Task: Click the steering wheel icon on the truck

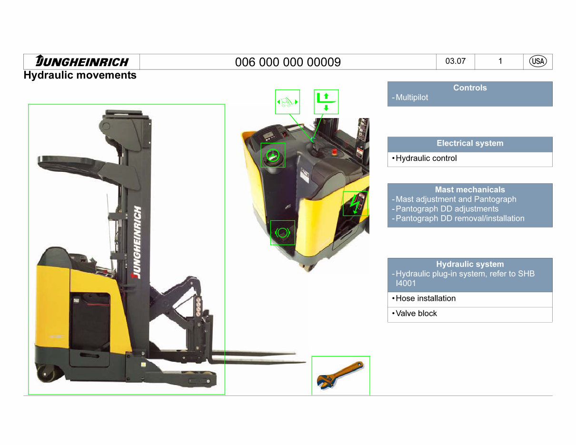Action: click(x=272, y=154)
